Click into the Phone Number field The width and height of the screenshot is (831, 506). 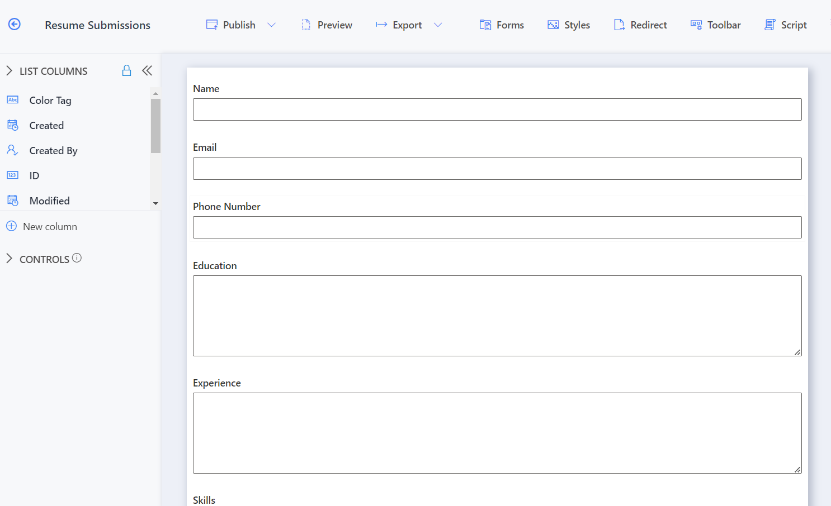pyautogui.click(x=497, y=227)
